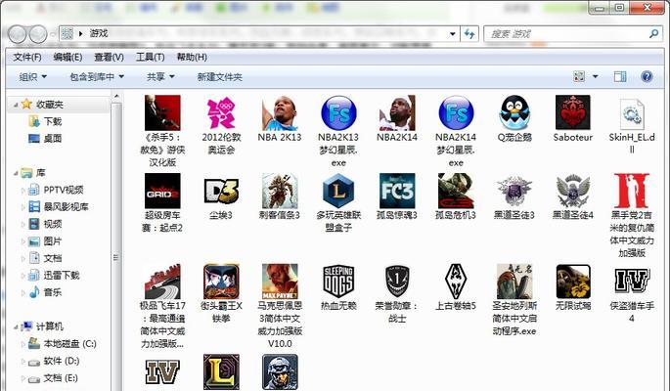Open 超级房车赛:起点2 GRID2 icon
This screenshot has width=670, height=391.
point(162,191)
